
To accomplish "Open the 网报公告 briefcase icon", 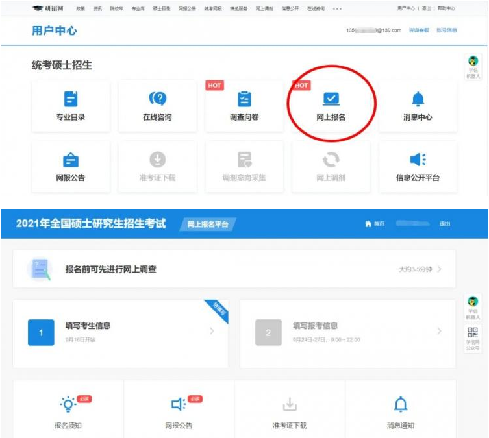I will tap(71, 160).
